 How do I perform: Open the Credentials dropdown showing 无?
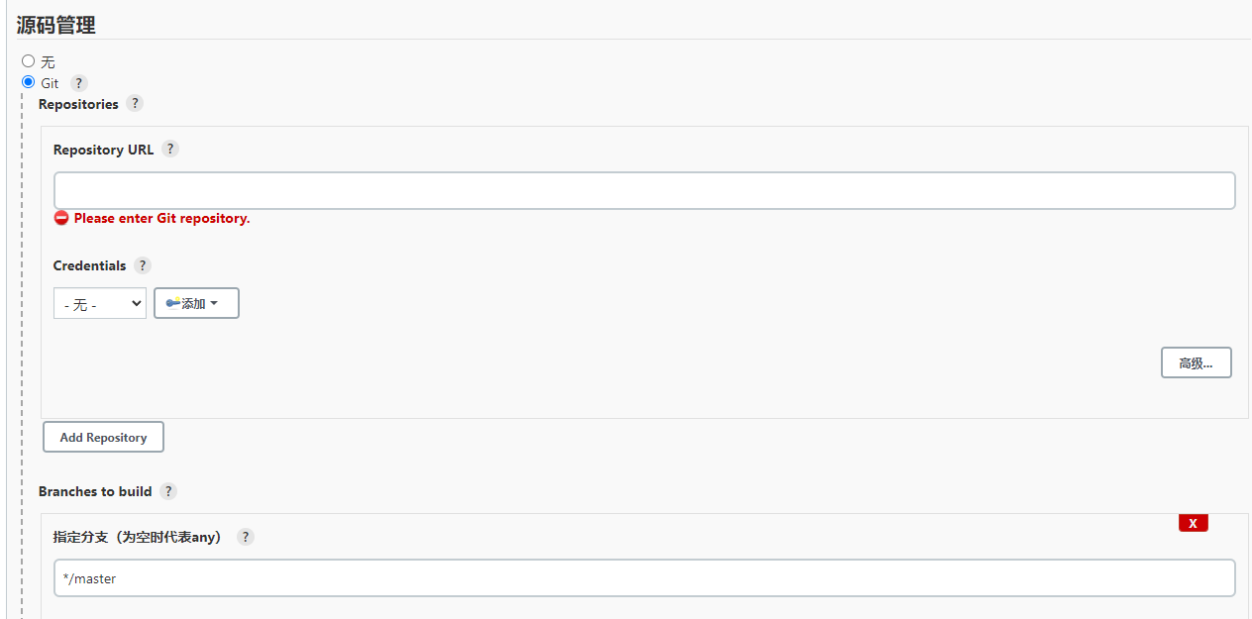(99, 304)
